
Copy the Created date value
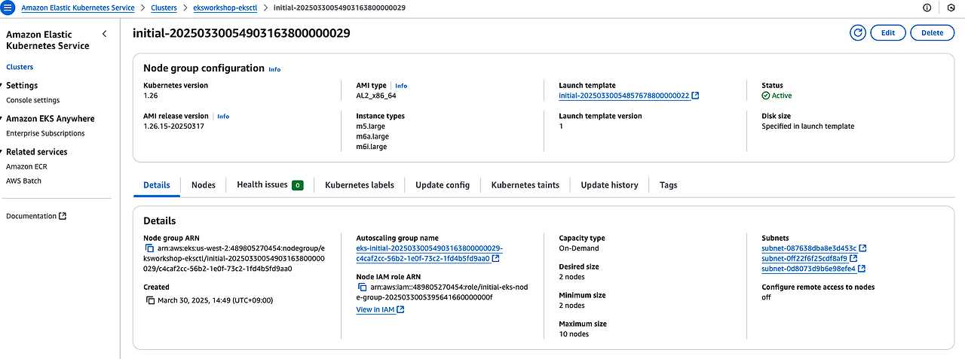(149, 300)
